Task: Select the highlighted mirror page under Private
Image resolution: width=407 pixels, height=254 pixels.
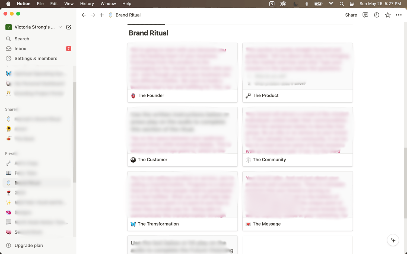Action: 37,183
